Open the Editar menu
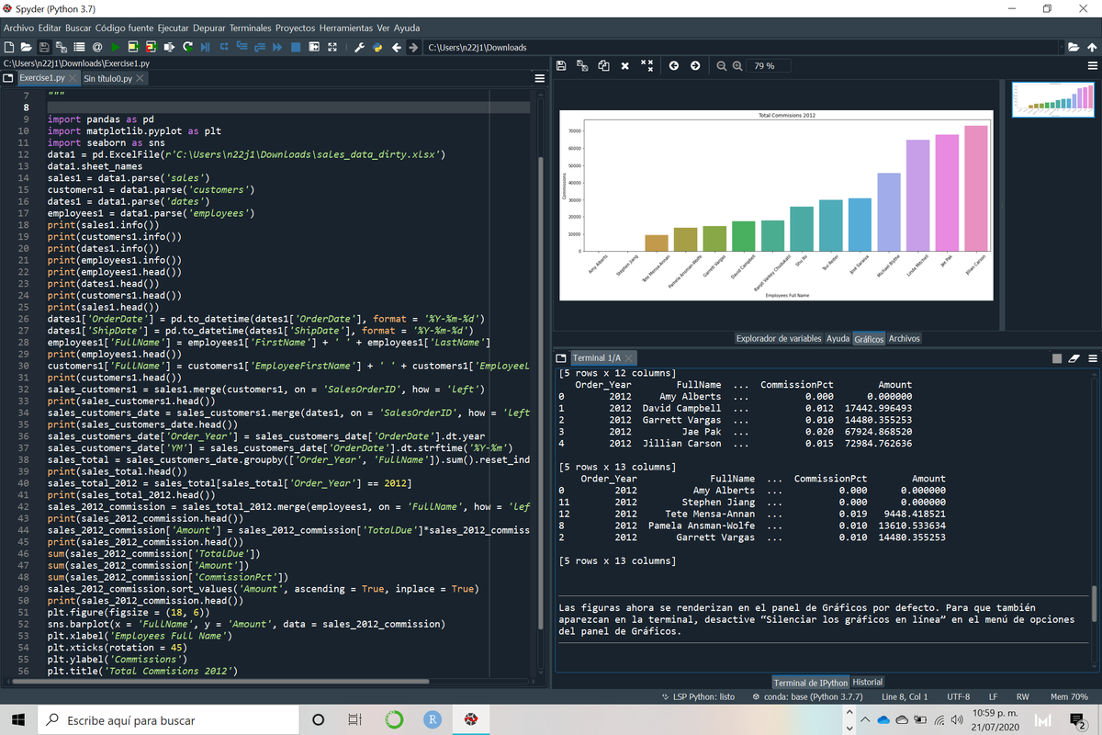Image resolution: width=1102 pixels, height=735 pixels. (50, 28)
